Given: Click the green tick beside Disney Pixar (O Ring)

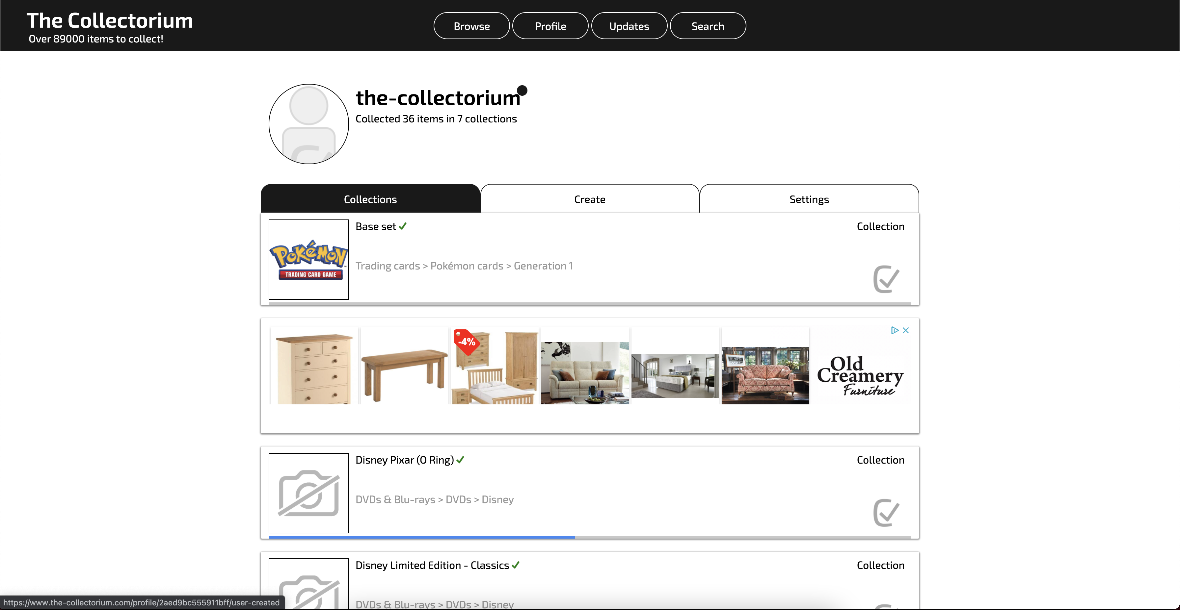Looking at the screenshot, I should tap(460, 459).
